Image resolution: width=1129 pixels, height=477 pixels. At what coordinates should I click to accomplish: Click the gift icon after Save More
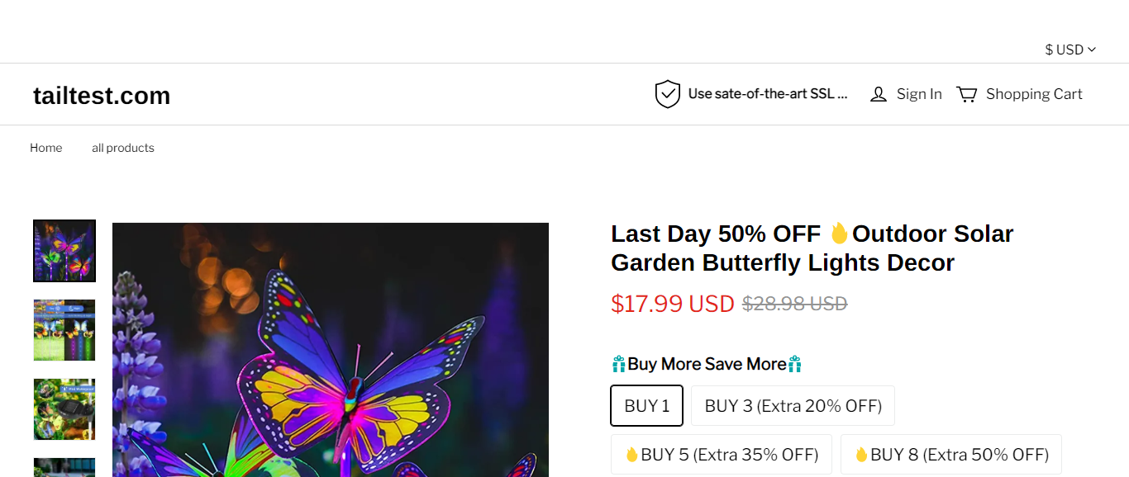(795, 364)
